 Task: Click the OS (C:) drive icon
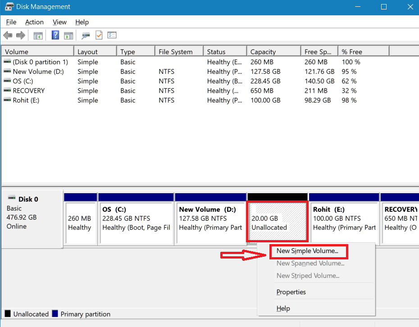(x=6, y=81)
